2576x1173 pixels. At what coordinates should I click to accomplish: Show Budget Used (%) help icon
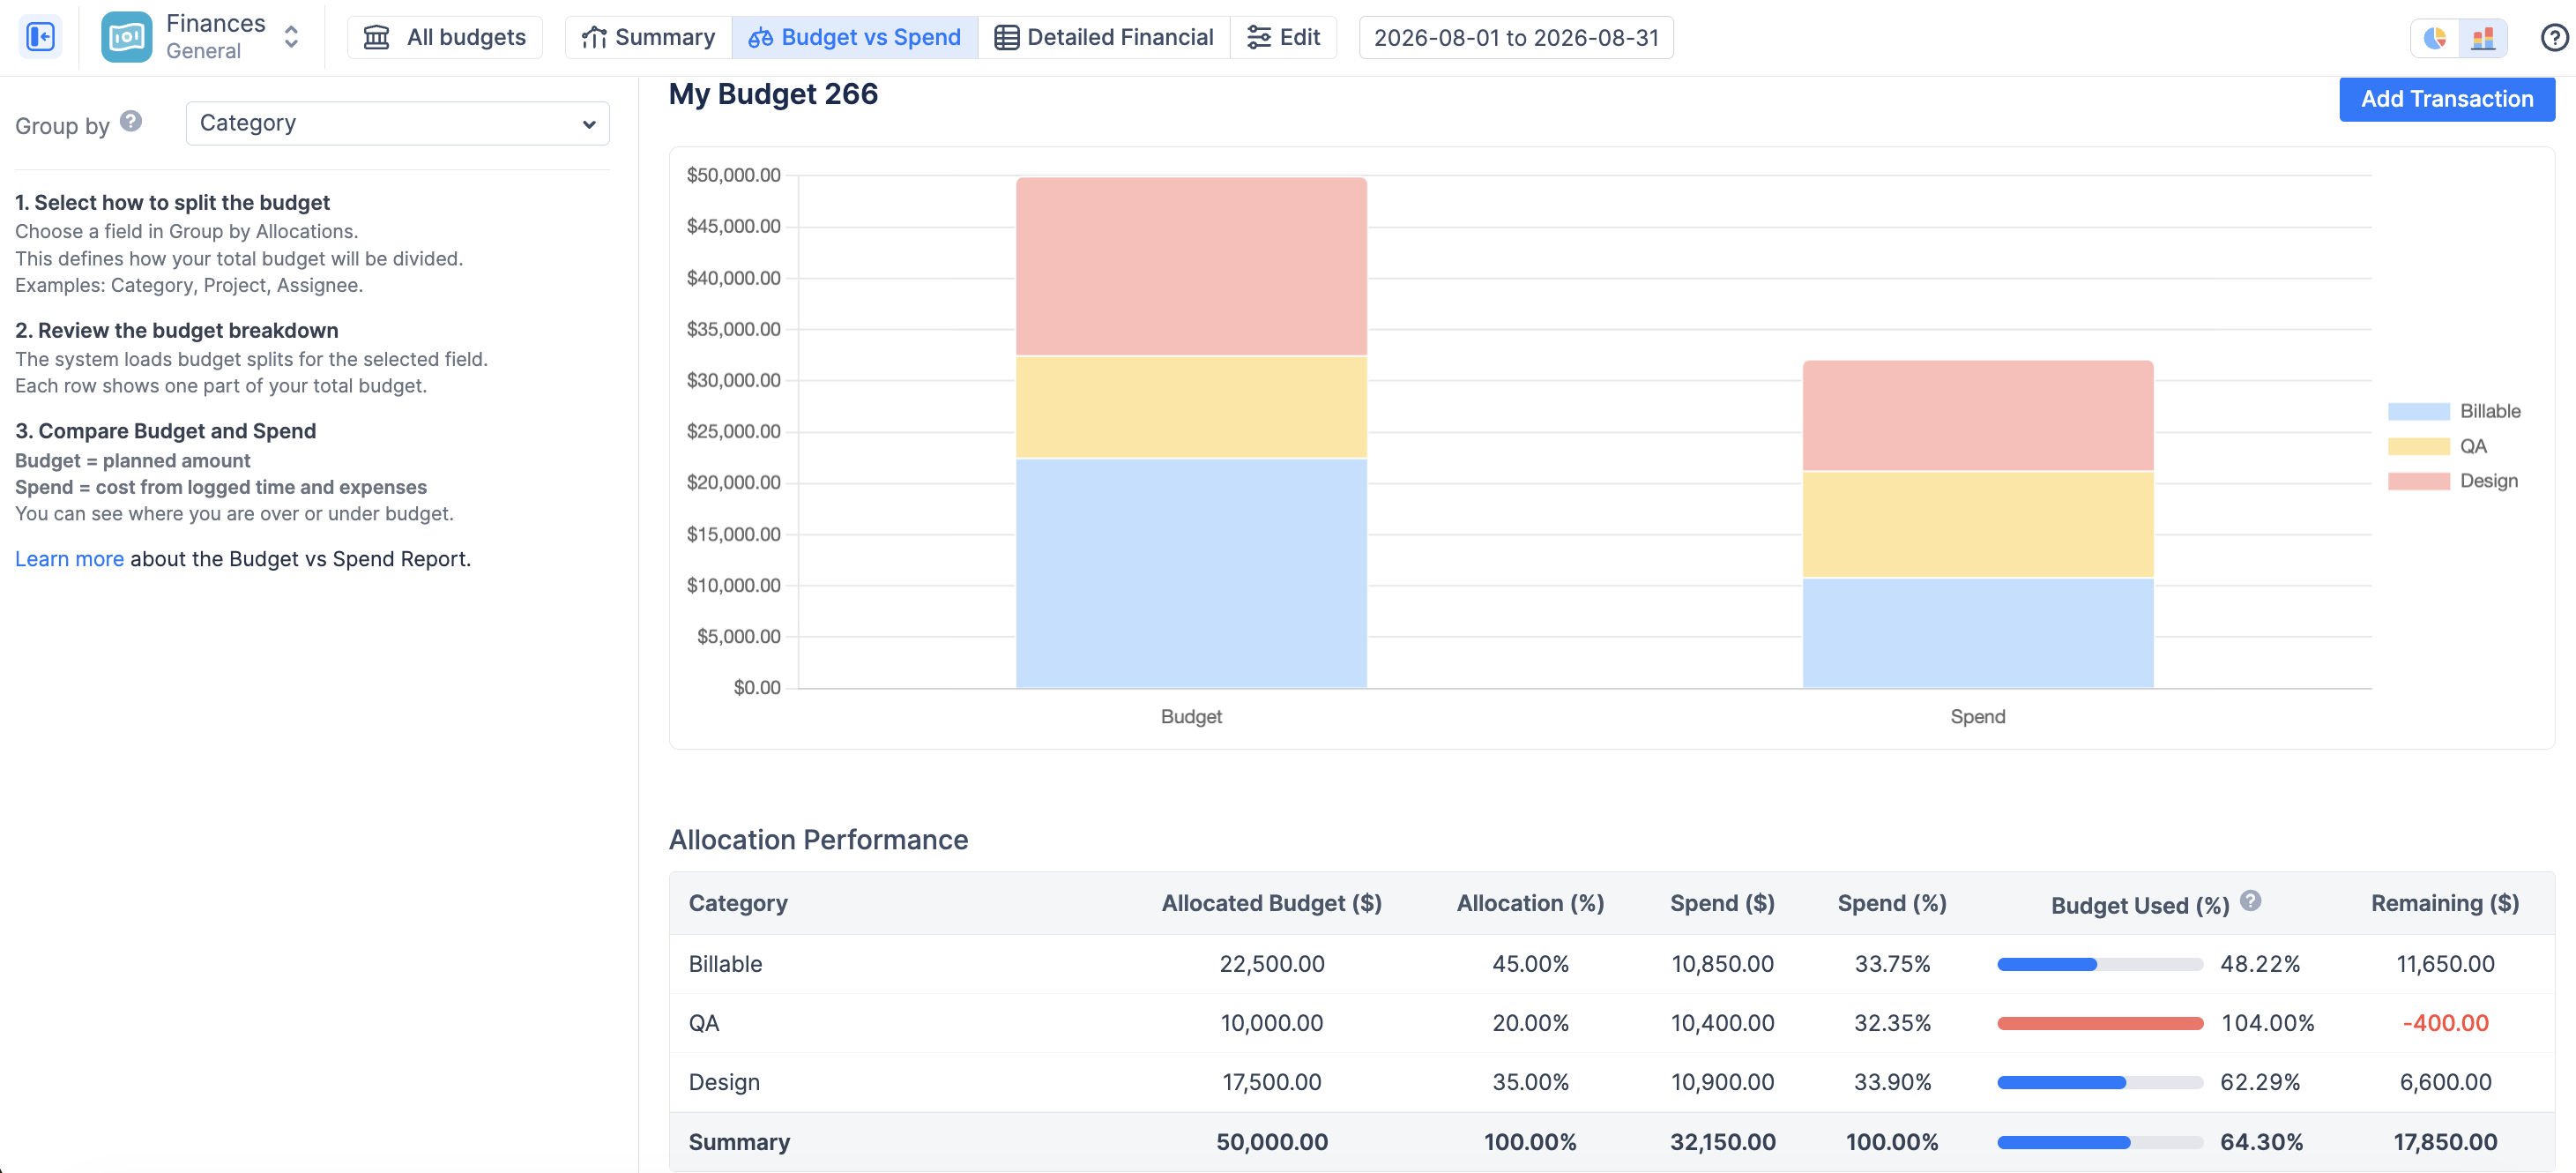pyautogui.click(x=2250, y=901)
